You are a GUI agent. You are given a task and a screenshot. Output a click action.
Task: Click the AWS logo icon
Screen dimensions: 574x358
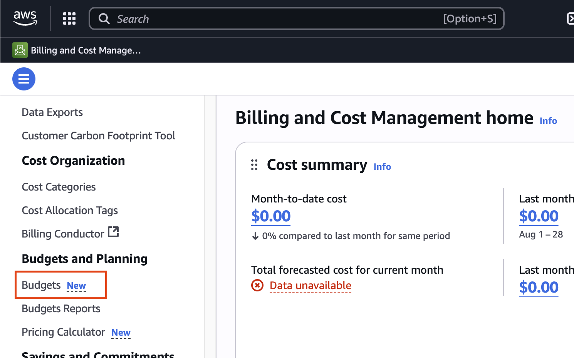(x=25, y=18)
